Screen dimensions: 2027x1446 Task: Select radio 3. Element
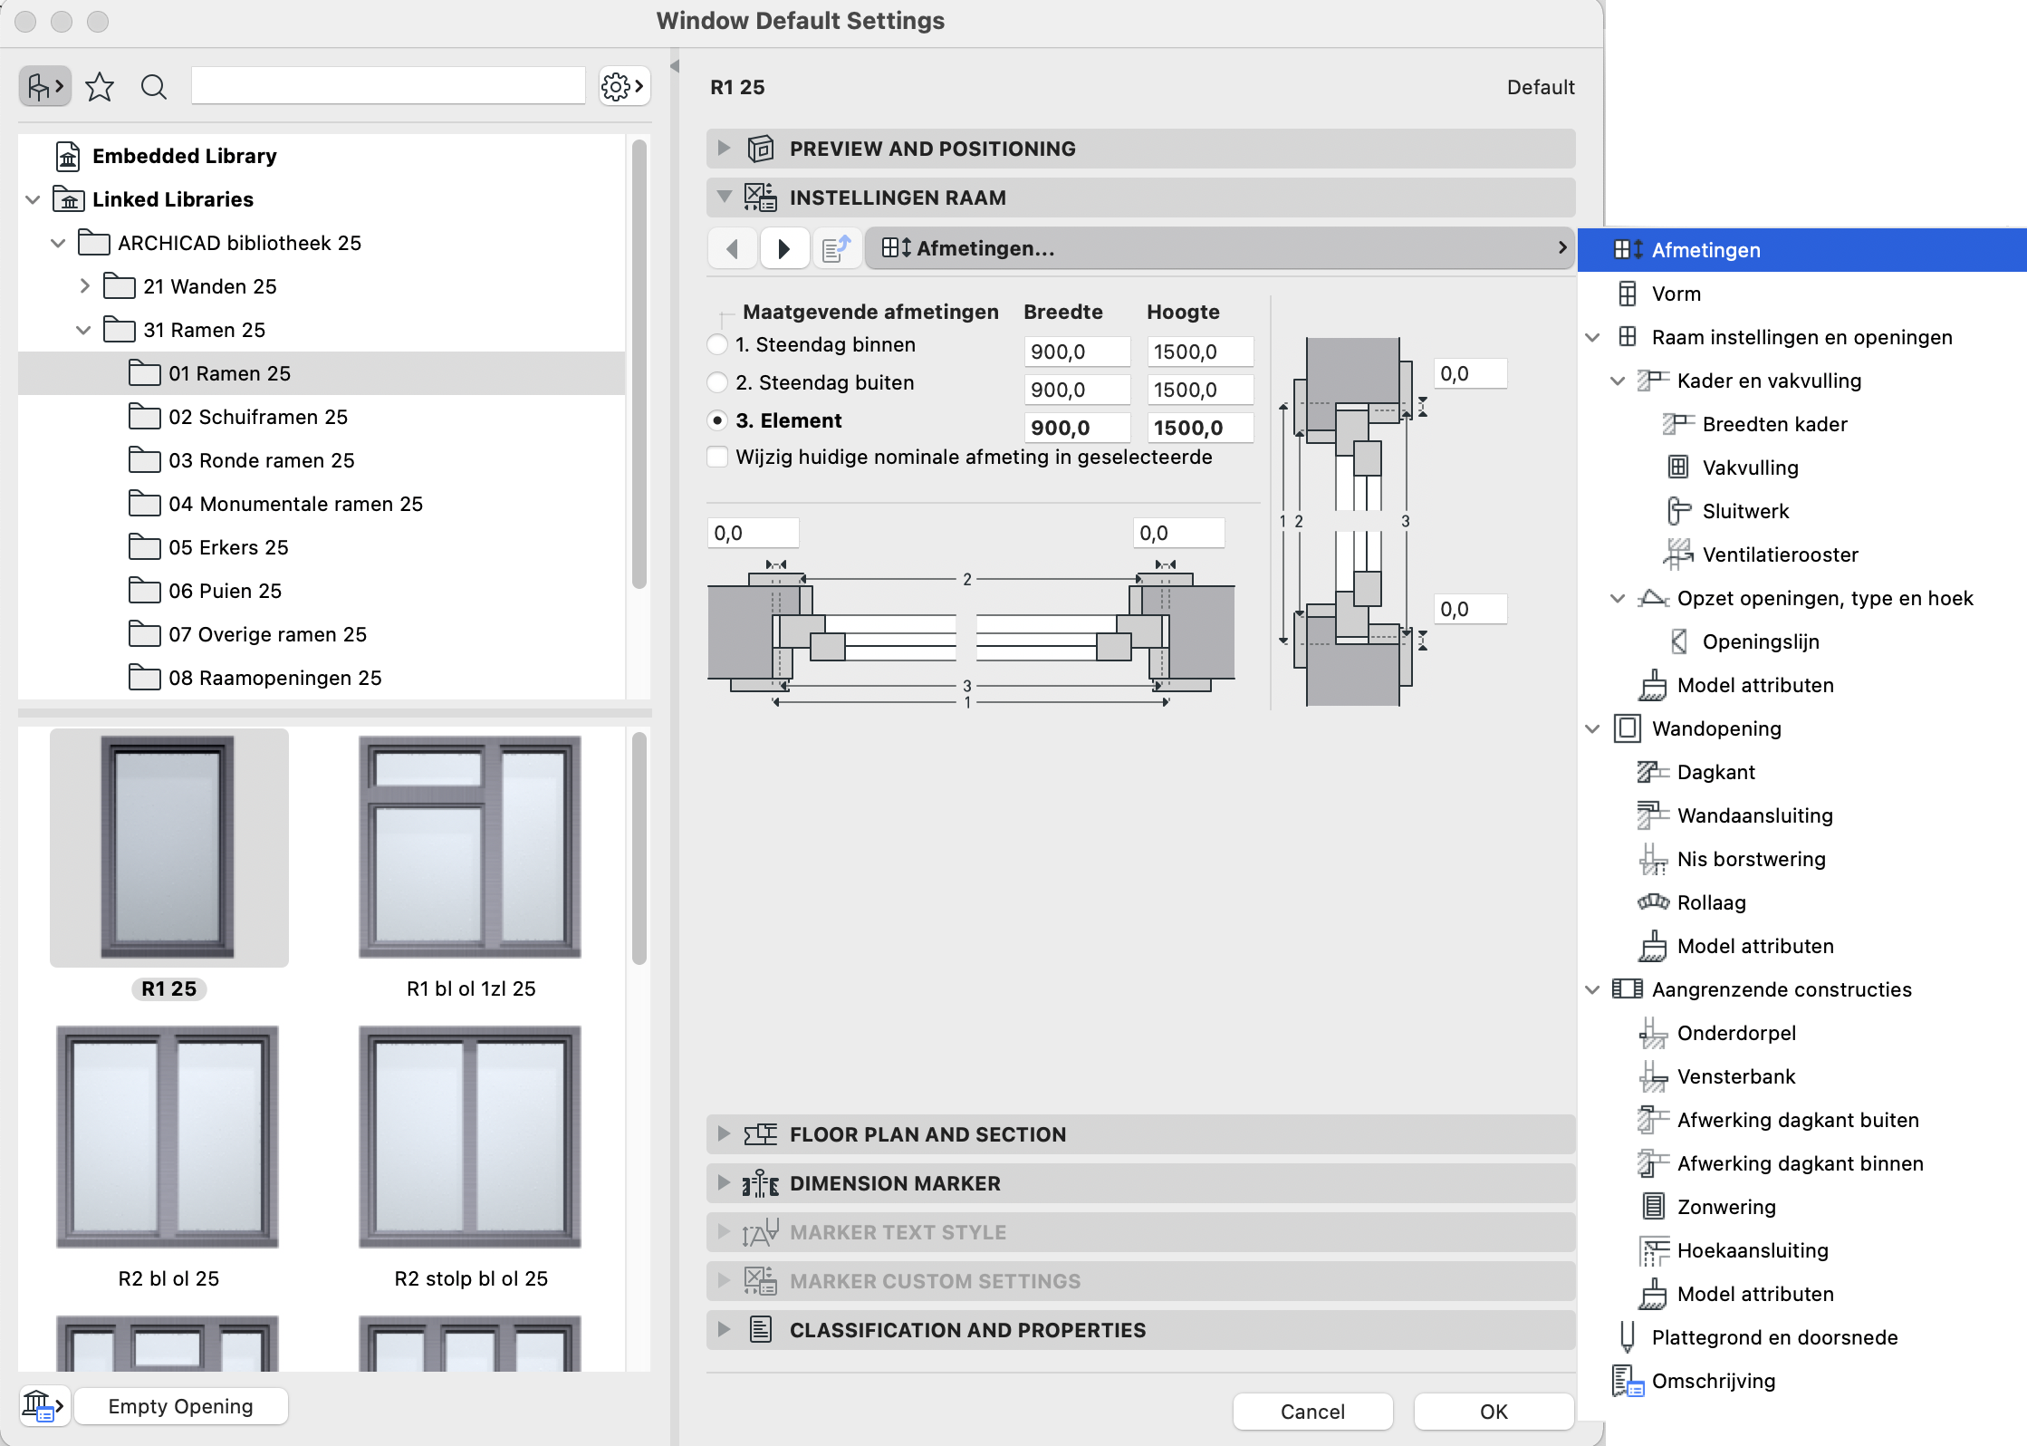point(717,420)
